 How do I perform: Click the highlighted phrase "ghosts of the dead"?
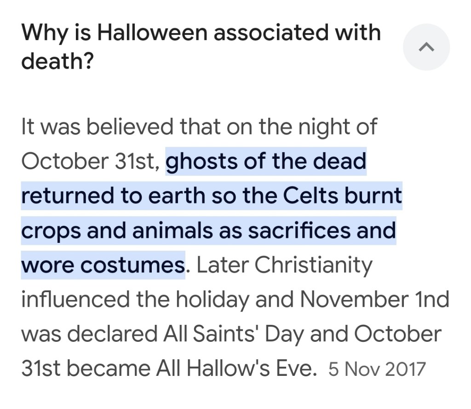click(266, 161)
